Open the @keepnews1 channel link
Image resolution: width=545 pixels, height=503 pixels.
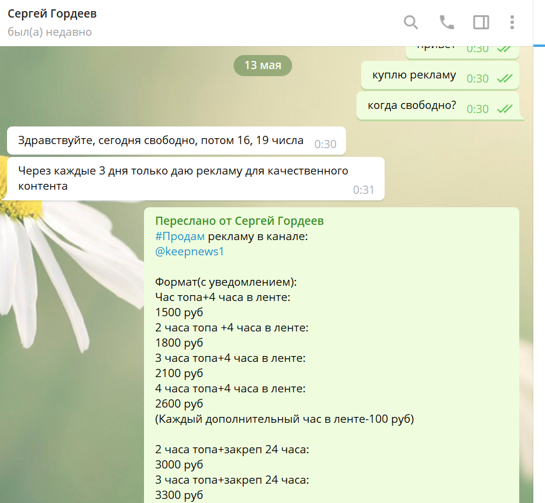190,251
